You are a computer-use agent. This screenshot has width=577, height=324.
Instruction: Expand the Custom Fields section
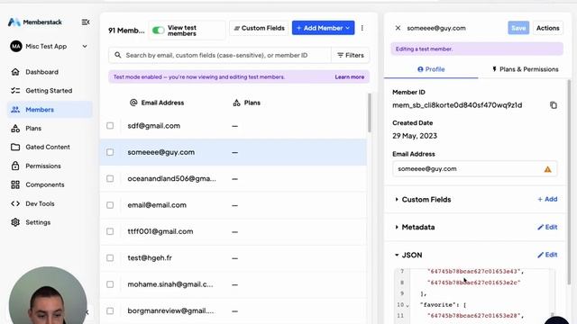tap(397, 200)
